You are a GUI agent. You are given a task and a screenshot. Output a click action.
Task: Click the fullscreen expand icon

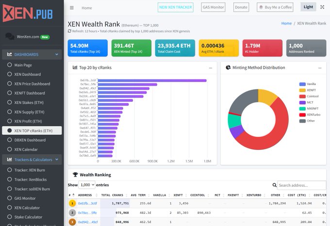pos(322,7)
